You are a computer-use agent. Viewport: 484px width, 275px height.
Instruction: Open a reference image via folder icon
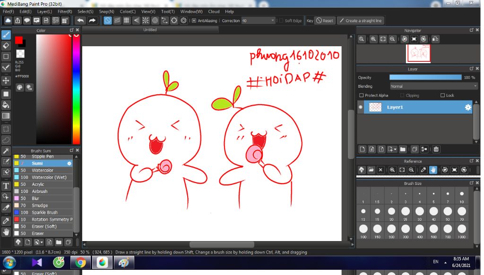point(371,170)
